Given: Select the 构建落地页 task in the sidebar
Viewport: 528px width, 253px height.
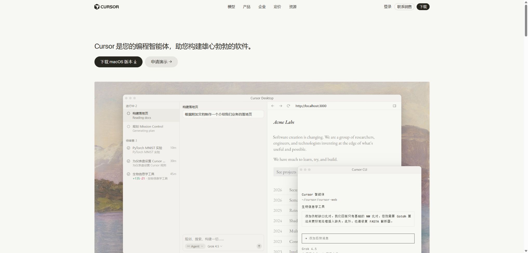Looking at the screenshot, I should coord(151,115).
